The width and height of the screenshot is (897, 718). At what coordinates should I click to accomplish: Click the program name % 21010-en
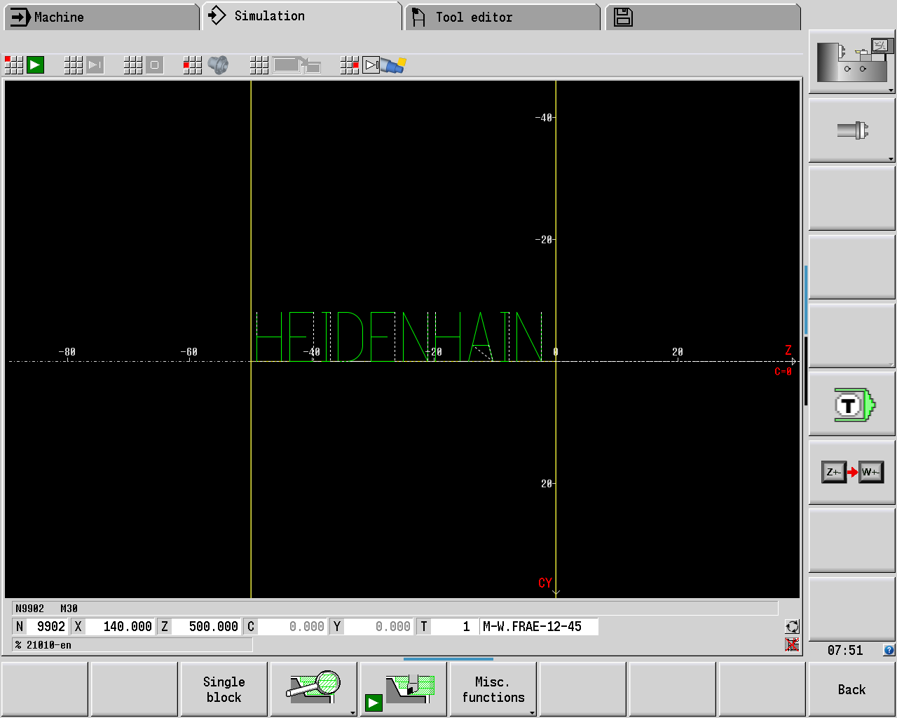[x=132, y=645]
